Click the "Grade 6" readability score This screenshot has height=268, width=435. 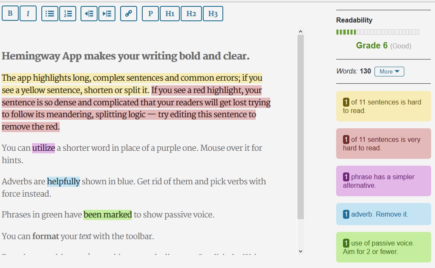[372, 45]
